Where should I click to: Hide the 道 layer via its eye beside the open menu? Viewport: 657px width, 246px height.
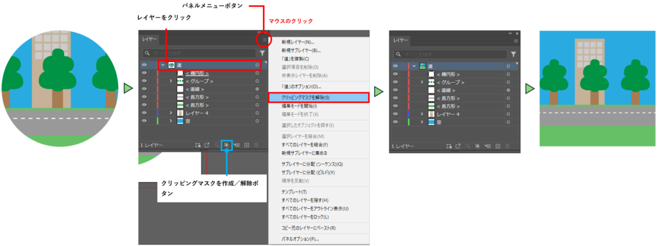click(144, 65)
